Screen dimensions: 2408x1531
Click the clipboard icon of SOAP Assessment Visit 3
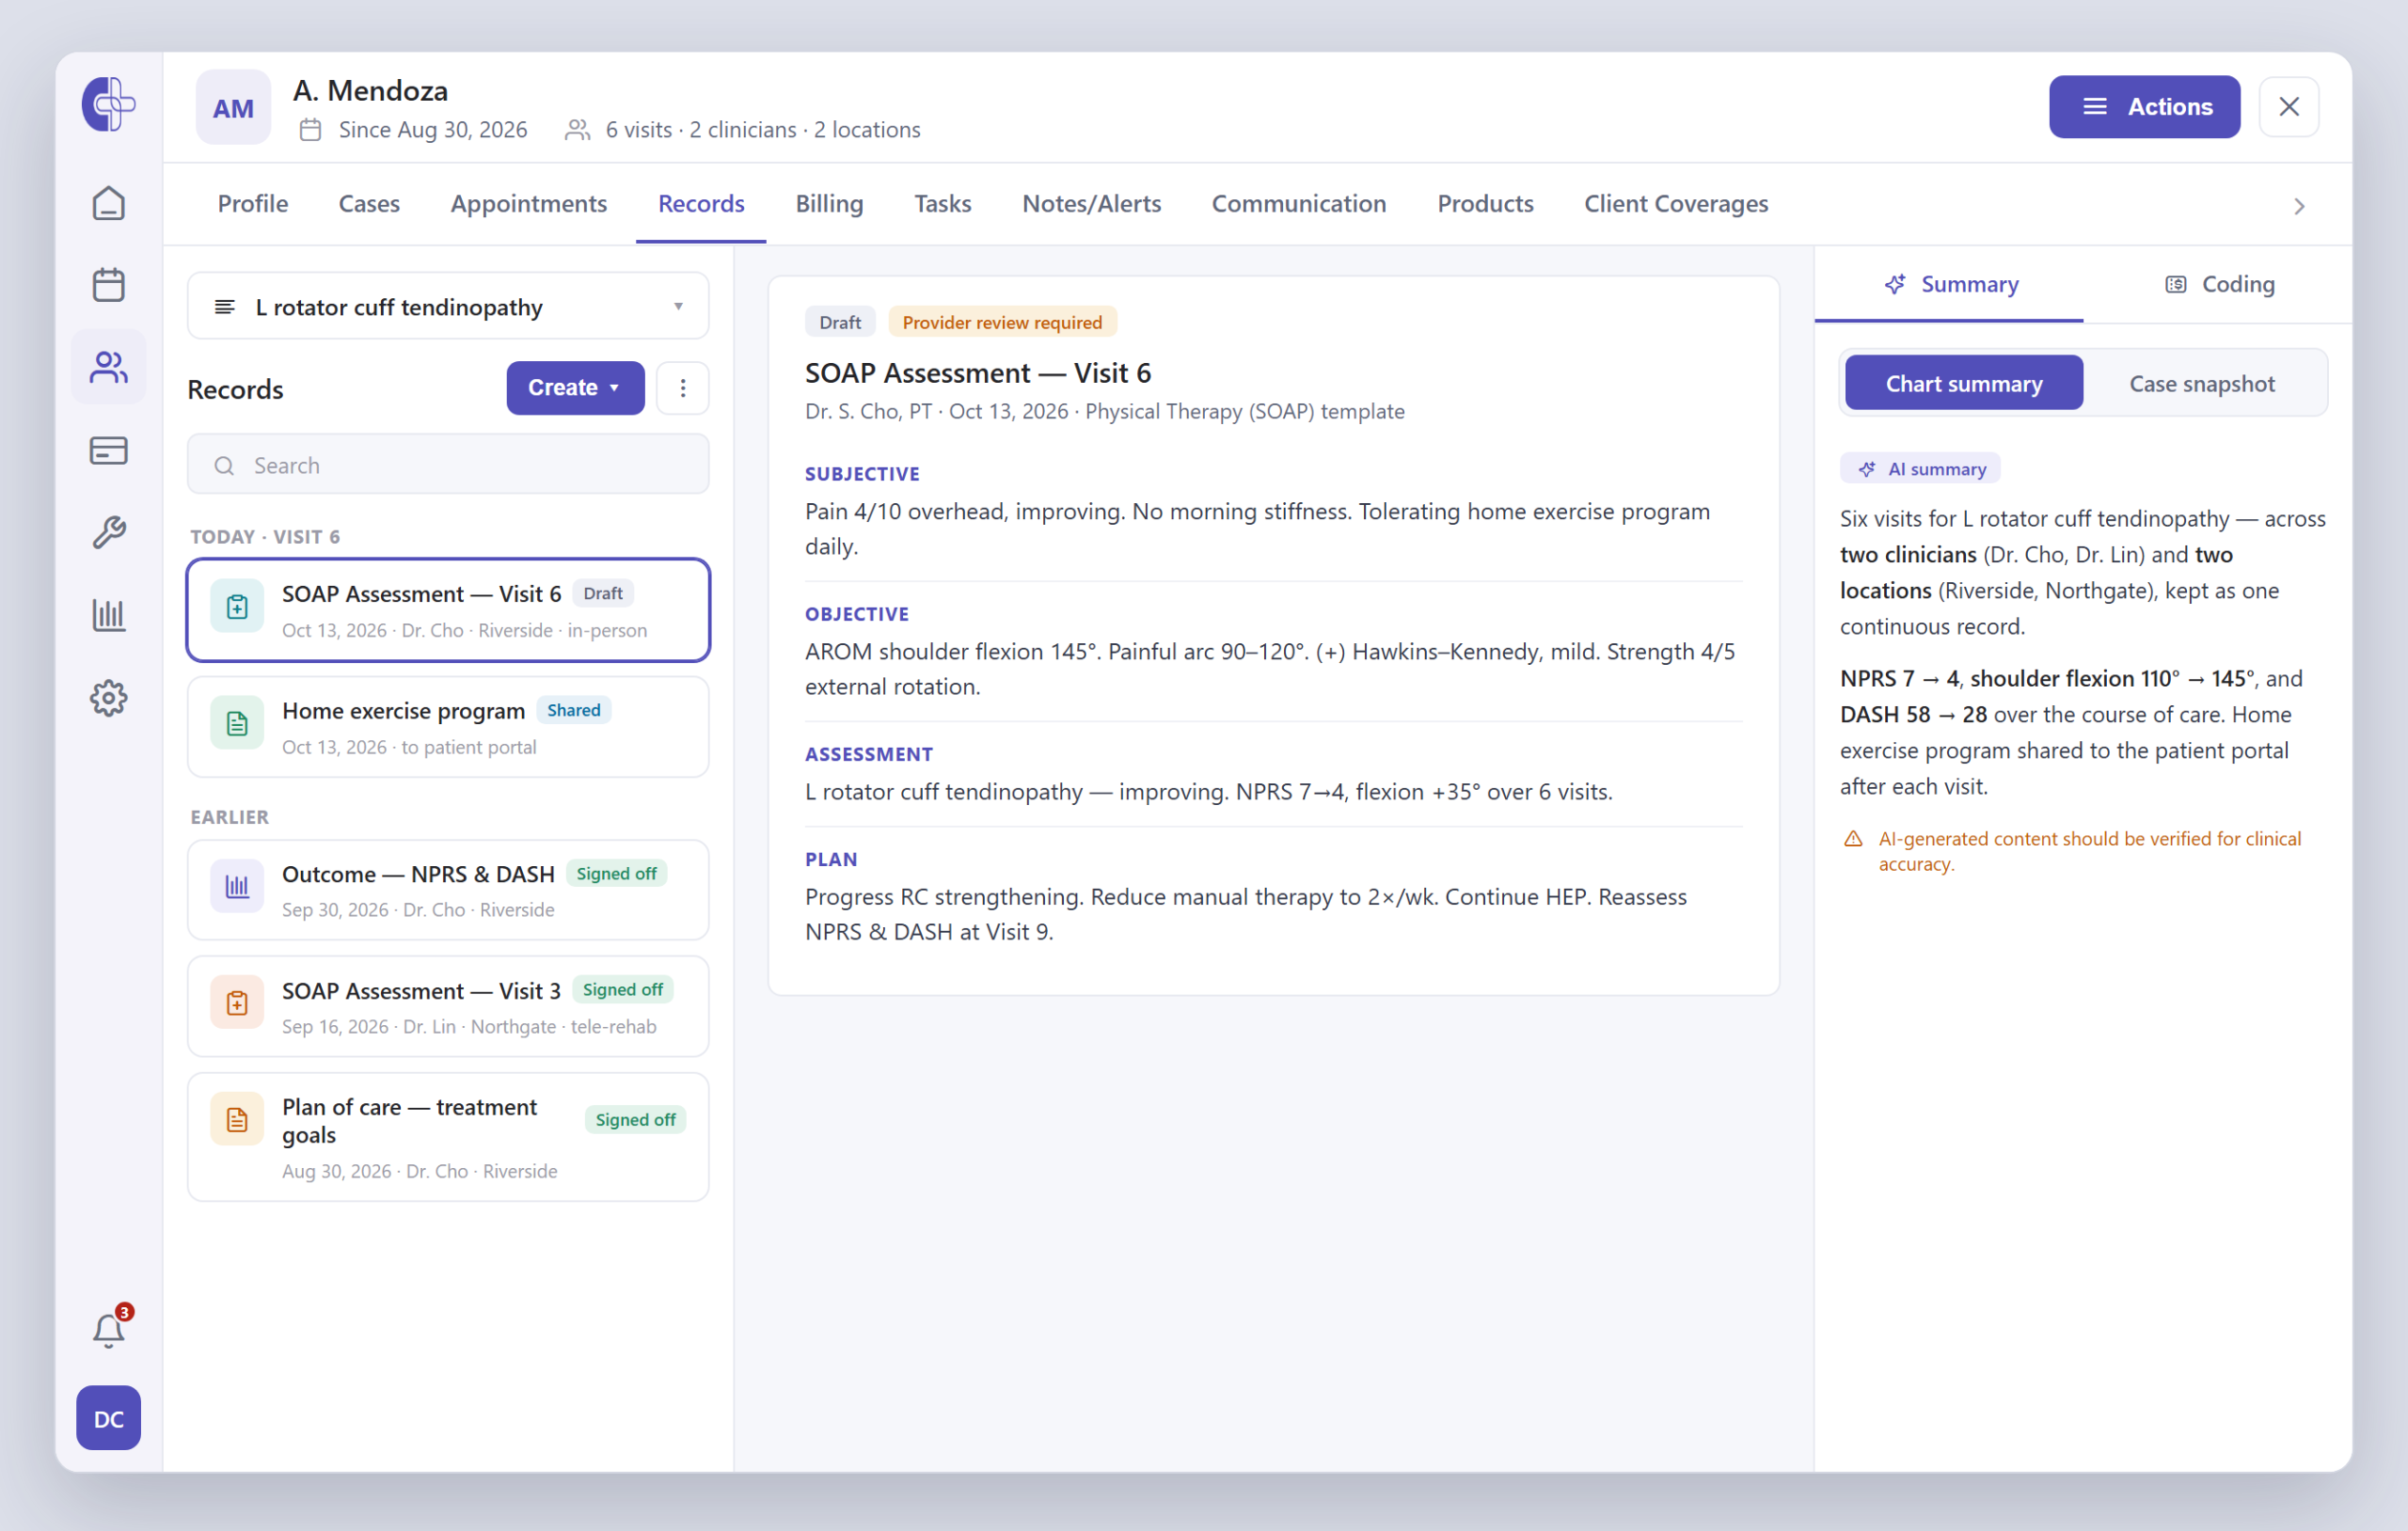point(237,1003)
